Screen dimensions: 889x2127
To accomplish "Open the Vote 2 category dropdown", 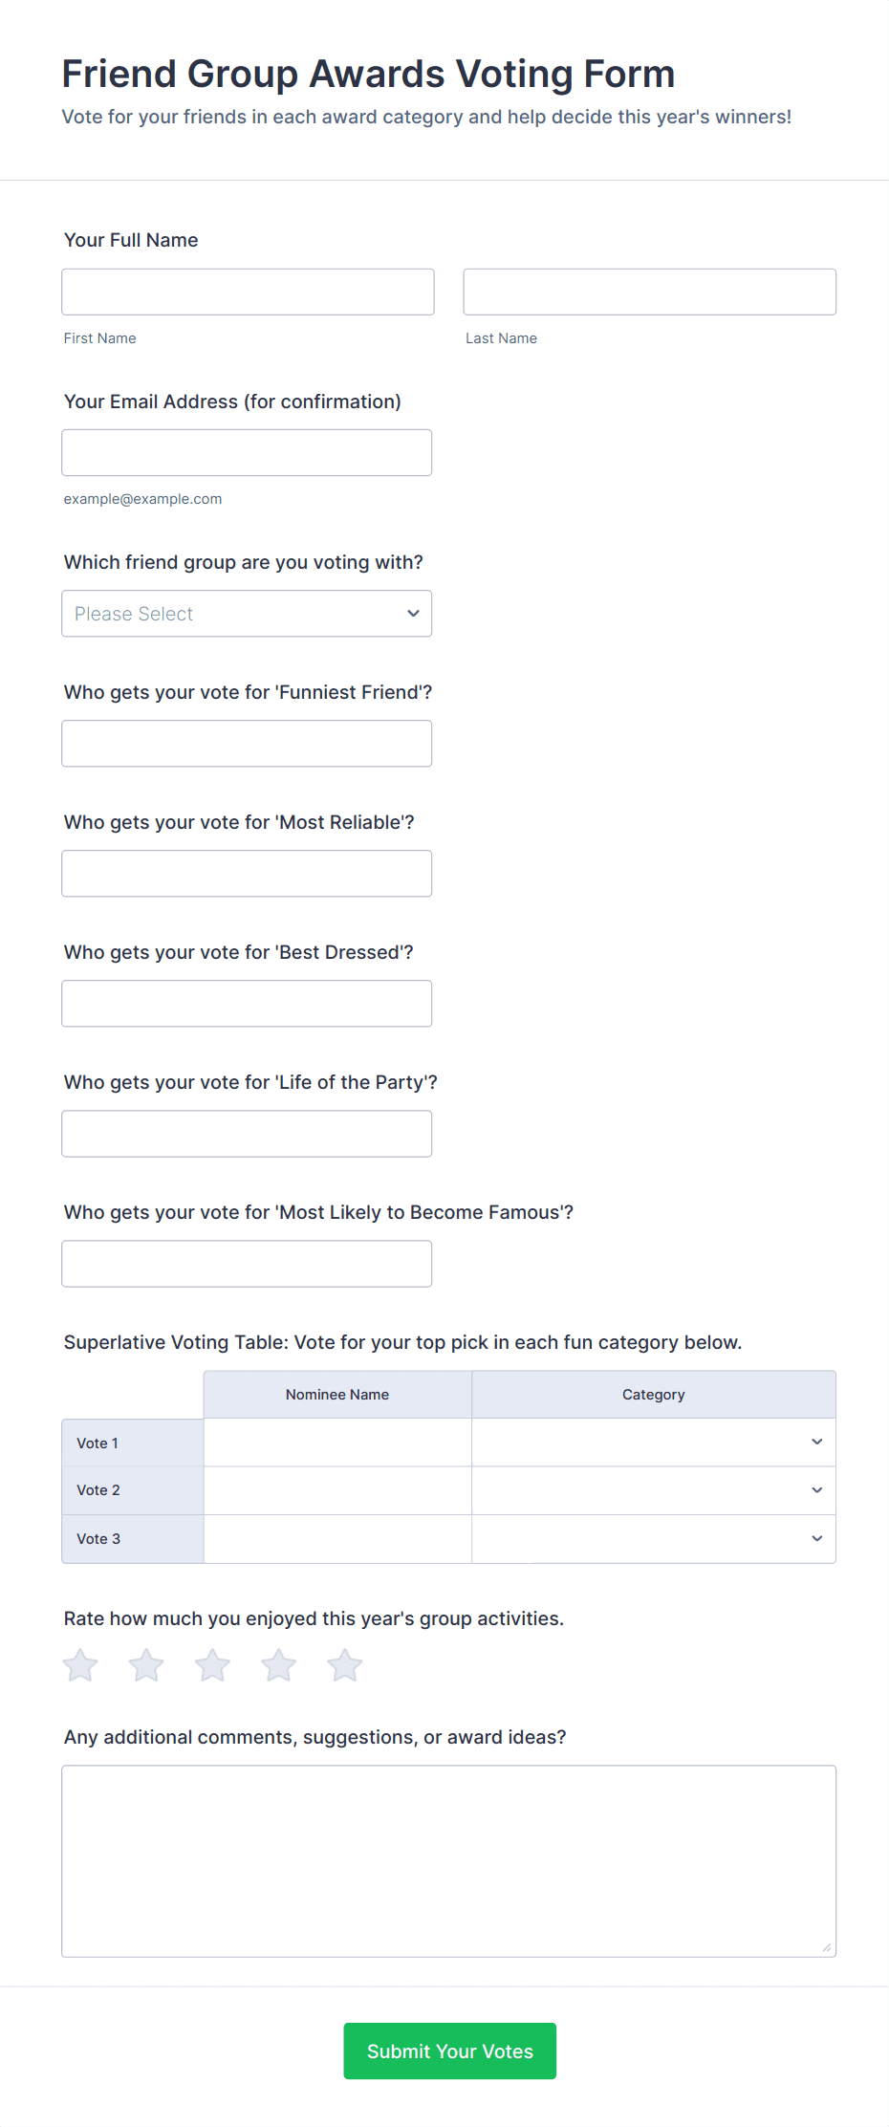I will tap(654, 1490).
